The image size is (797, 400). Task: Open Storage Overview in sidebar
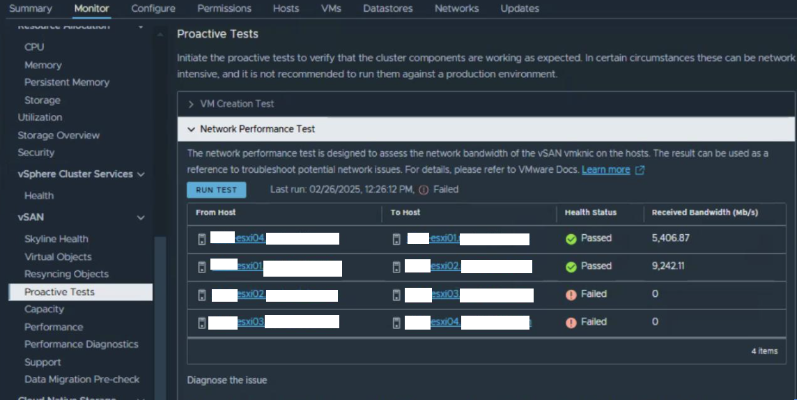pyautogui.click(x=59, y=135)
